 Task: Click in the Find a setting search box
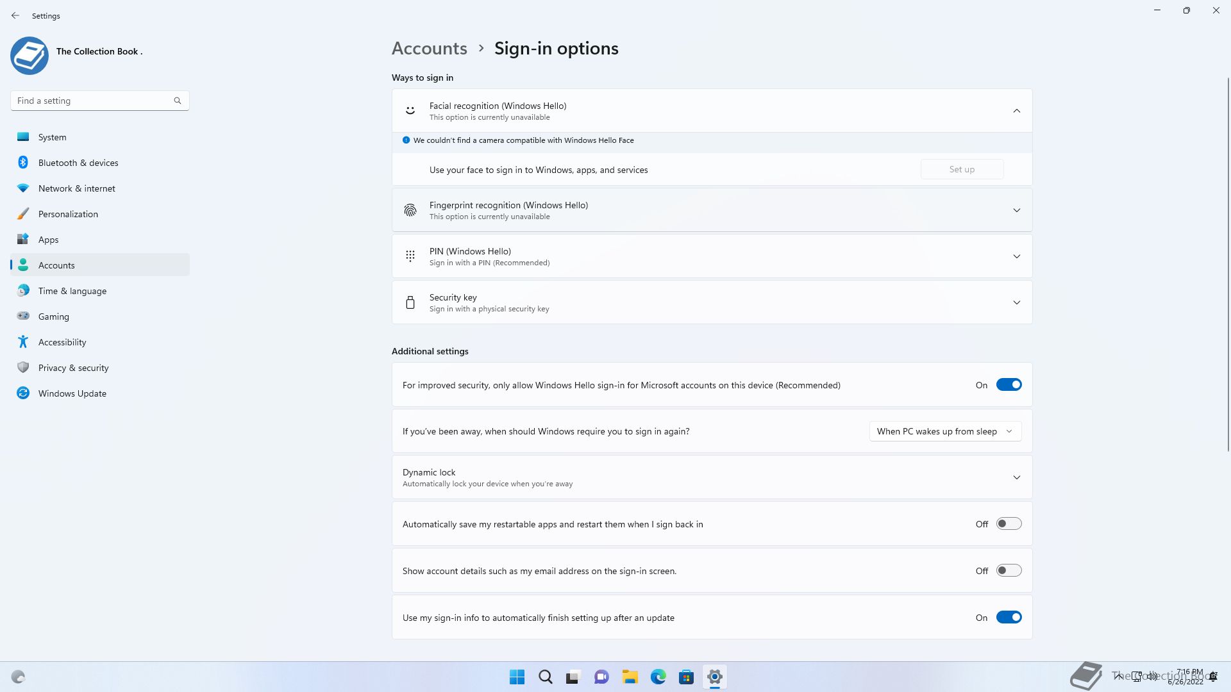tap(99, 101)
